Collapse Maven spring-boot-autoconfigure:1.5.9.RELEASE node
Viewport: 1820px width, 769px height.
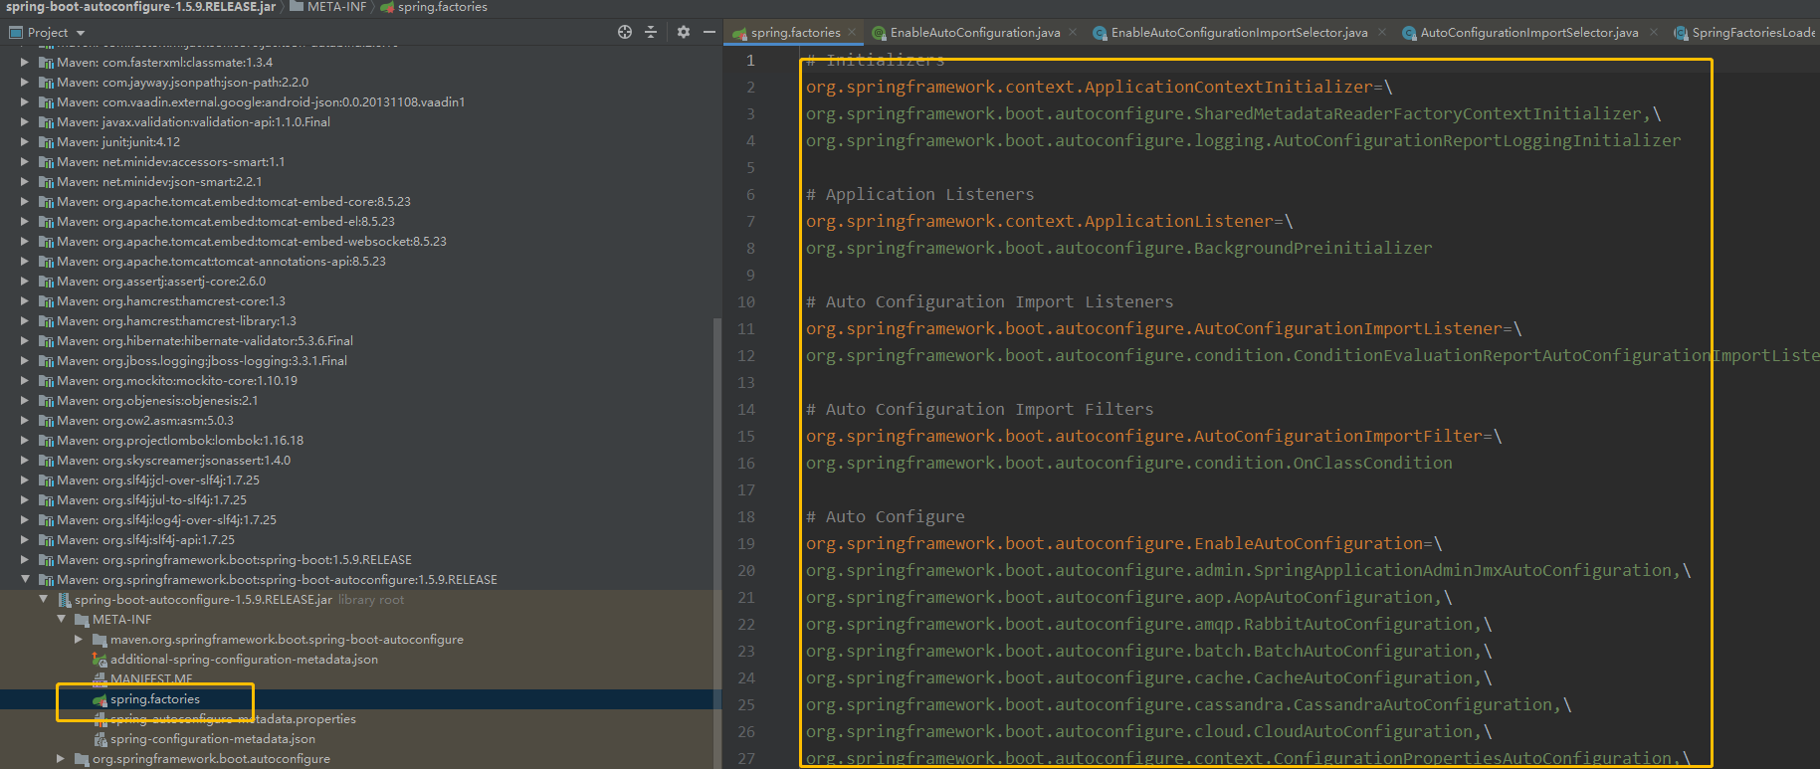tap(25, 579)
